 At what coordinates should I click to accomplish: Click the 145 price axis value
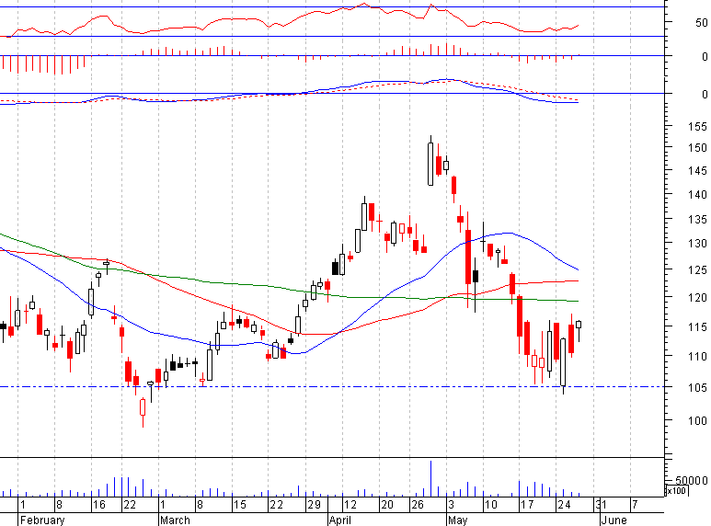[x=697, y=171]
